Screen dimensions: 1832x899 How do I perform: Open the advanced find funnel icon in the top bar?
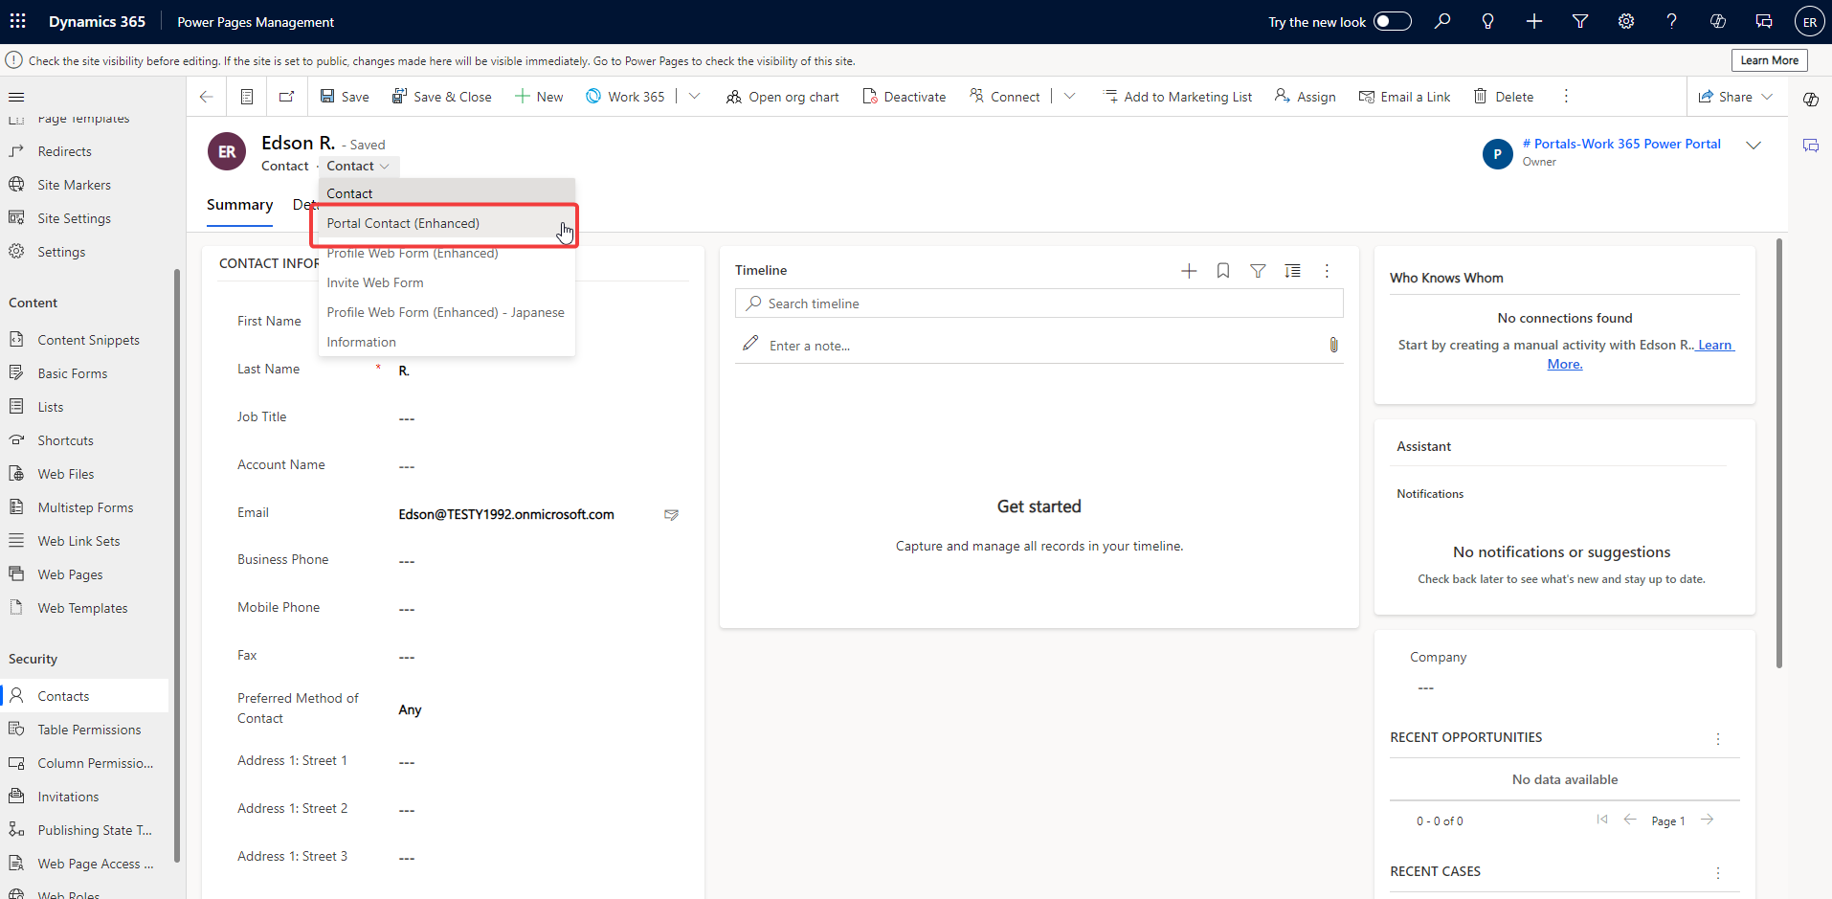click(1580, 21)
